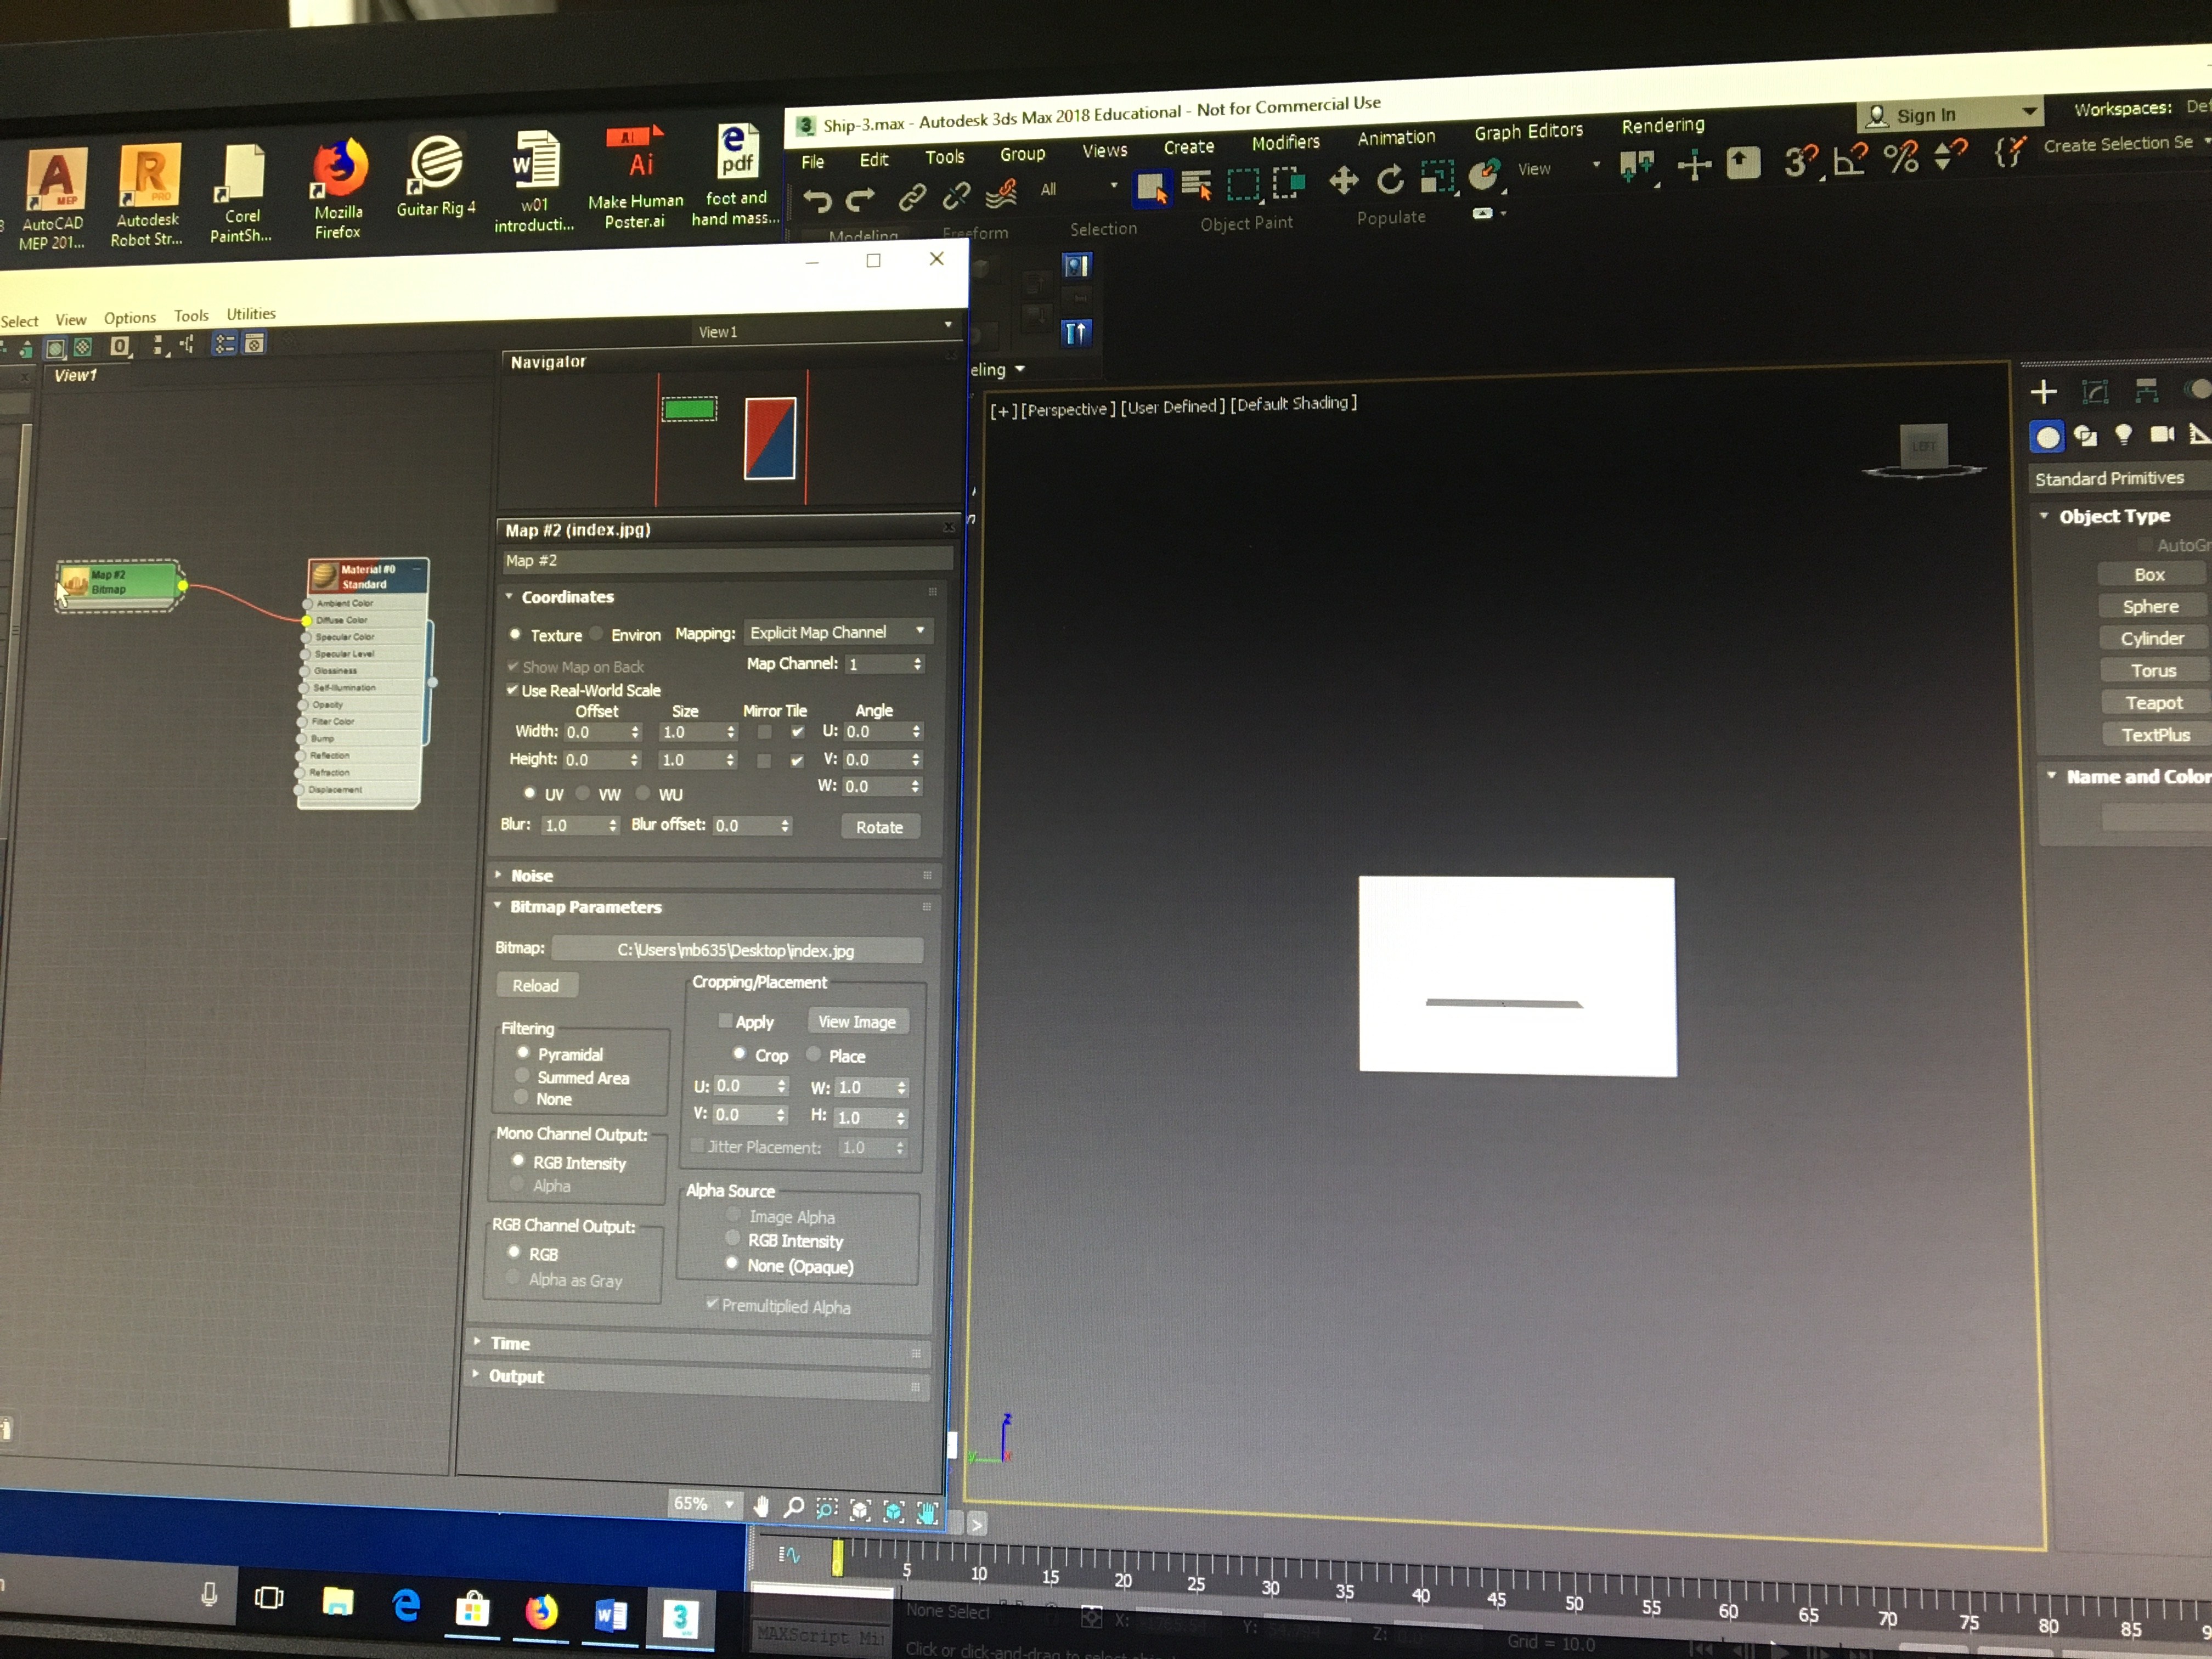Click the Undo arrow in 3ds Max toolbar
Viewport: 2212px width, 1659px height.
(817, 202)
